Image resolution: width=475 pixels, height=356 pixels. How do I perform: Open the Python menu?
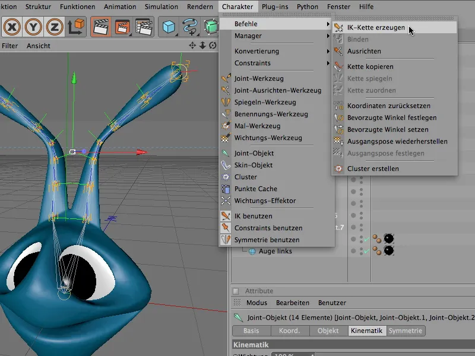(308, 7)
